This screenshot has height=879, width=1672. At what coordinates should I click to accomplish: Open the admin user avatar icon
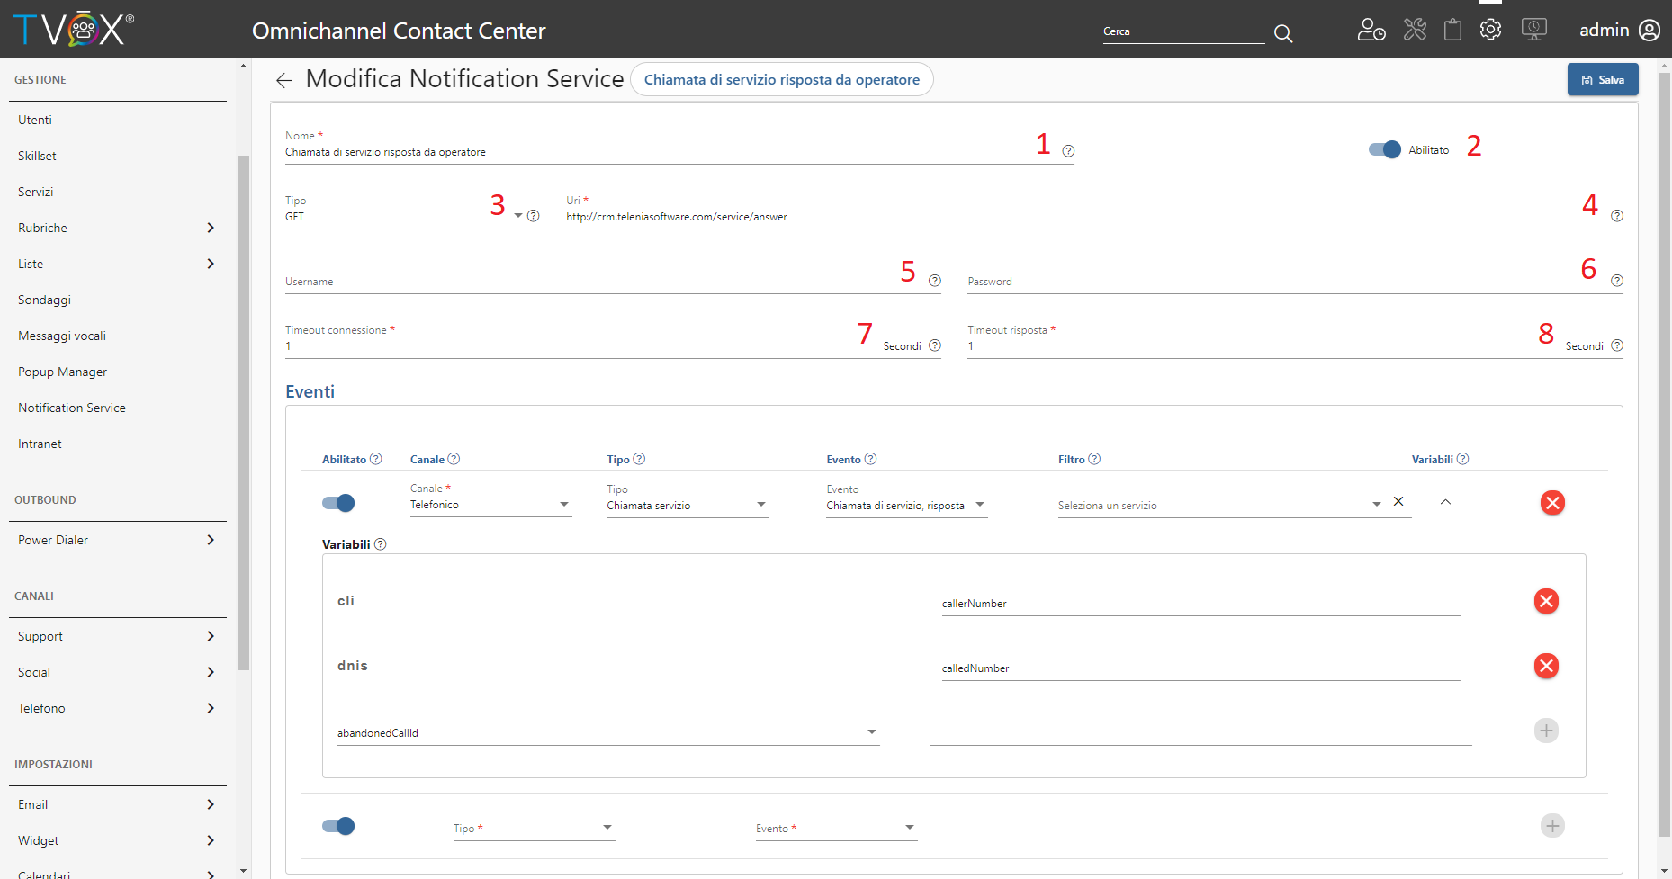[x=1650, y=31]
